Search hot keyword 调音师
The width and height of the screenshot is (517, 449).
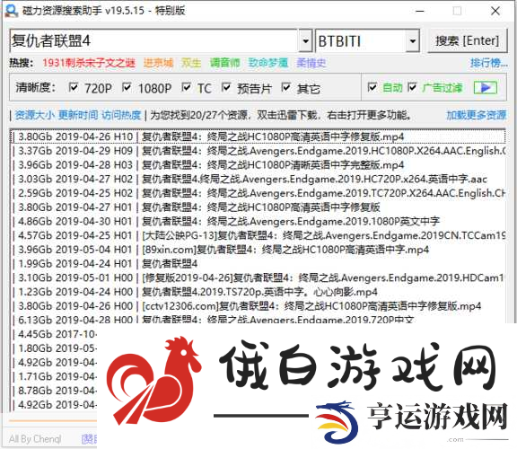225,63
